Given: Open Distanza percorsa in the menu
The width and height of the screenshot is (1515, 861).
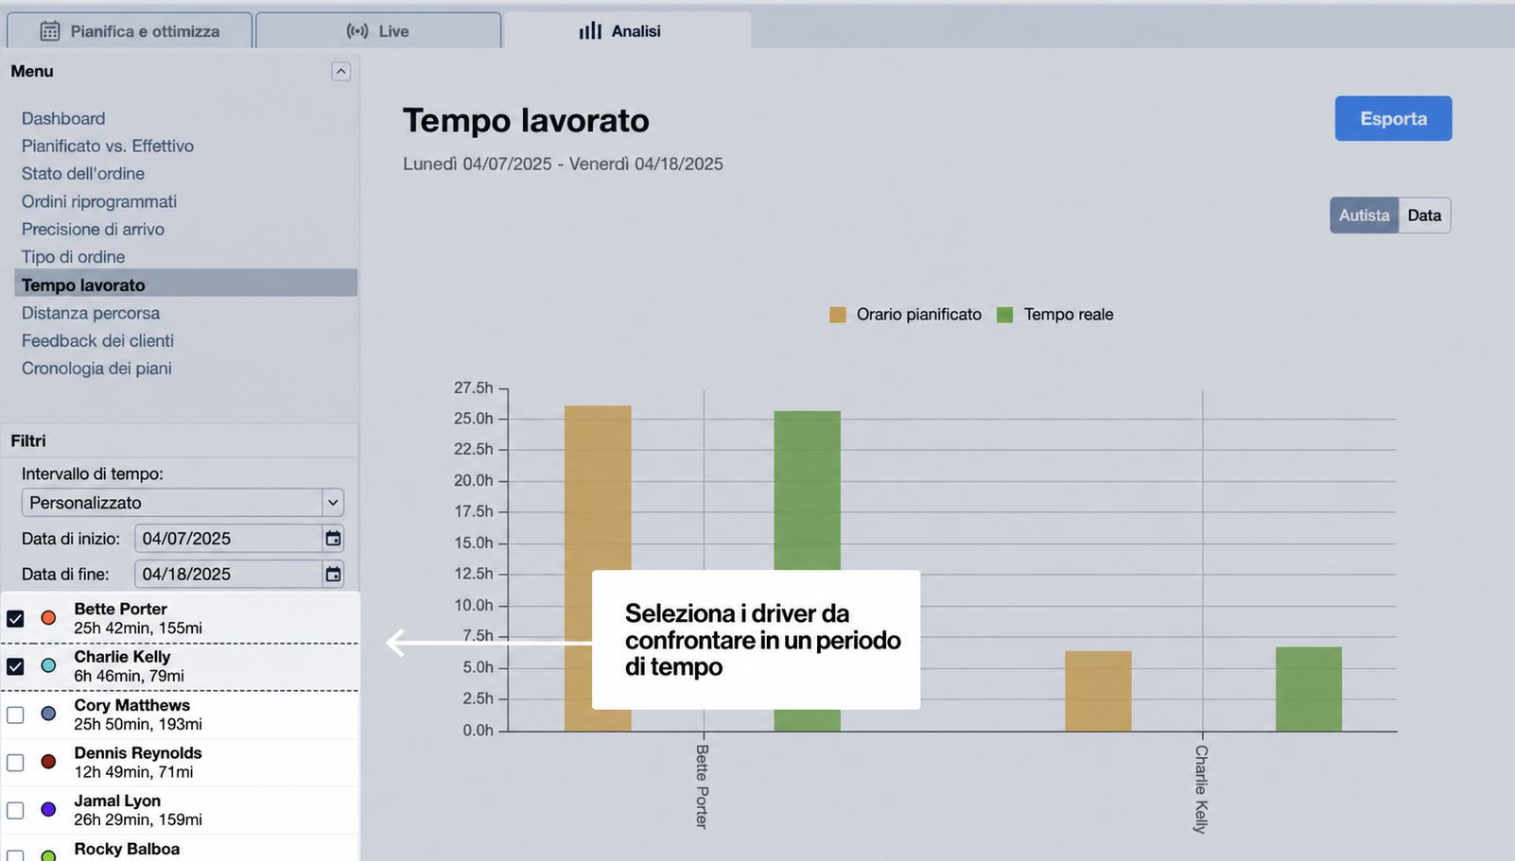Looking at the screenshot, I should (x=91, y=313).
